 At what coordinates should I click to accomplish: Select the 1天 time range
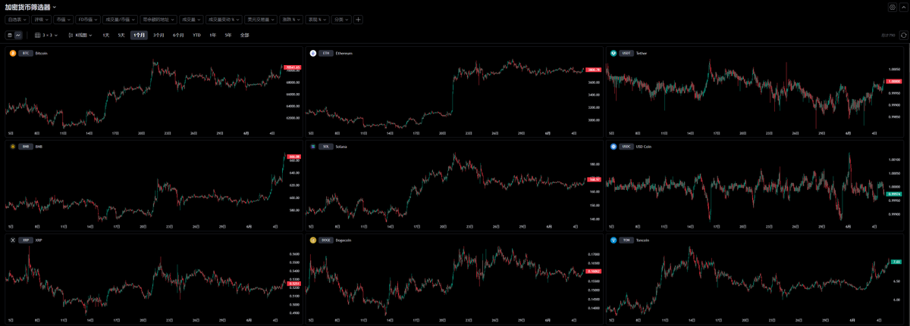tap(105, 35)
